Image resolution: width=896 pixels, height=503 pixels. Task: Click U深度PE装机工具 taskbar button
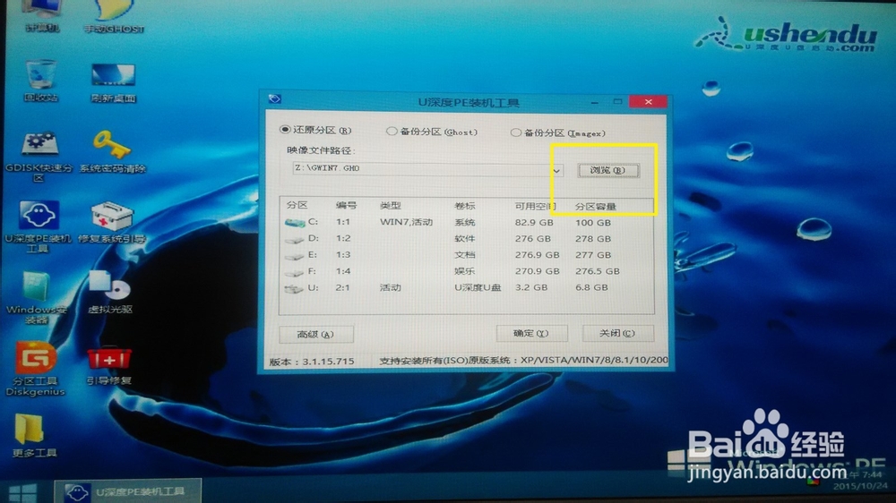pyautogui.click(x=128, y=491)
